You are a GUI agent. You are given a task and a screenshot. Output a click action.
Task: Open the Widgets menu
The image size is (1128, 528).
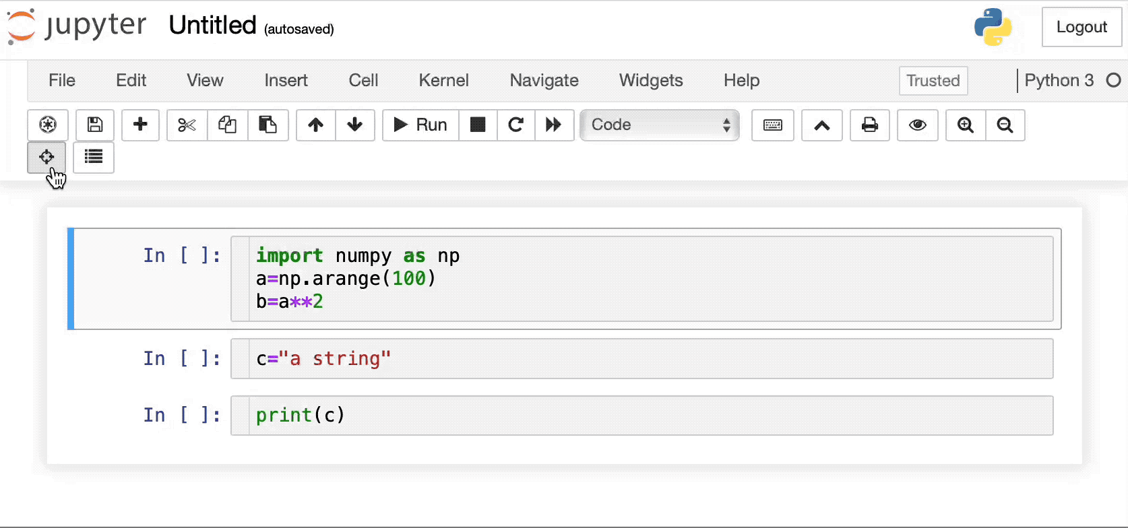coord(651,80)
